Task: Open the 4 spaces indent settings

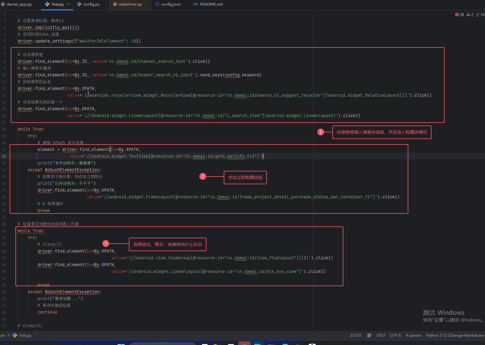Action: pyautogui.click(x=413, y=335)
